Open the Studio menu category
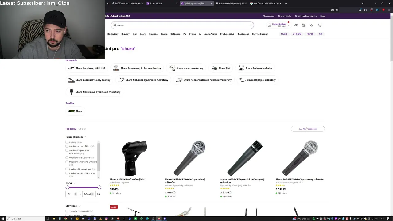Image resolution: width=393 pixels, height=221 pixels. [164, 34]
